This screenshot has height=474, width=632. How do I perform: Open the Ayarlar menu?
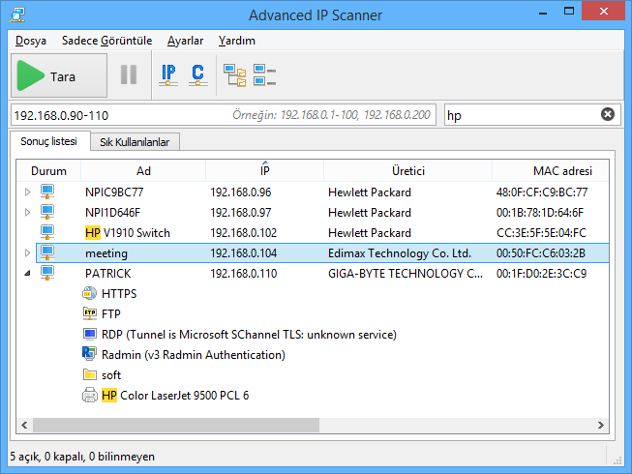185,41
